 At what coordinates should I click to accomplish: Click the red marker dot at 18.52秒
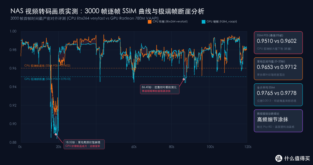pyautogui.click(x=56, y=135)
